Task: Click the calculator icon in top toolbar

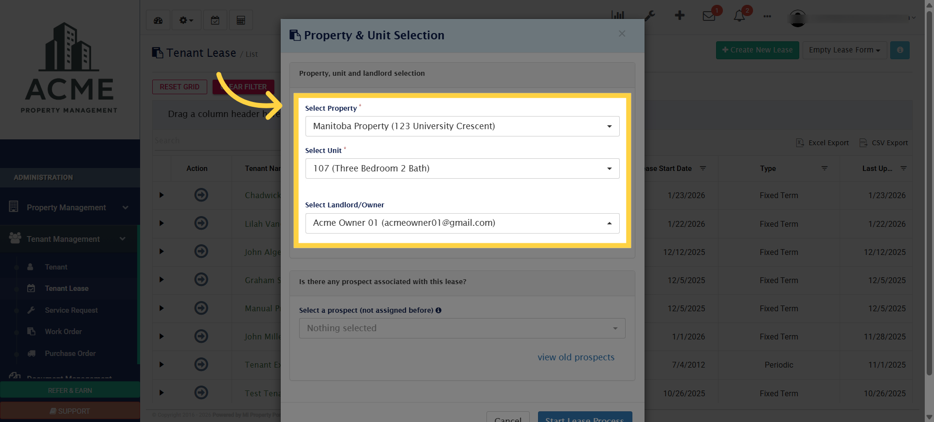Action: point(241,20)
